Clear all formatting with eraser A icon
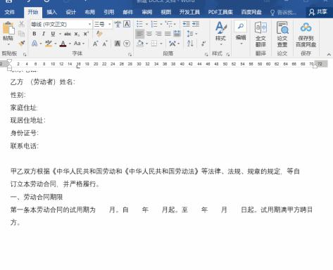 99,34
